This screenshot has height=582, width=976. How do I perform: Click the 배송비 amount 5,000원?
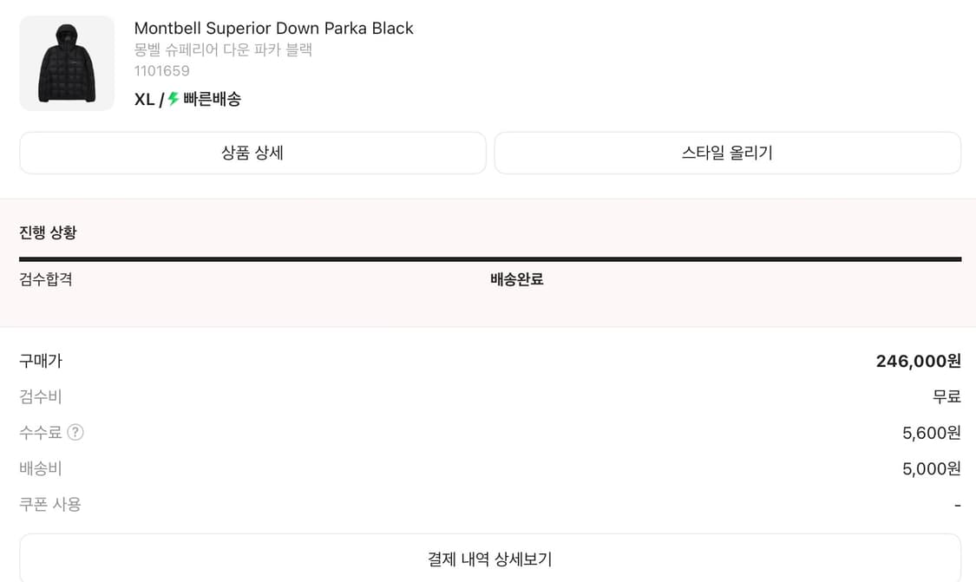click(930, 468)
